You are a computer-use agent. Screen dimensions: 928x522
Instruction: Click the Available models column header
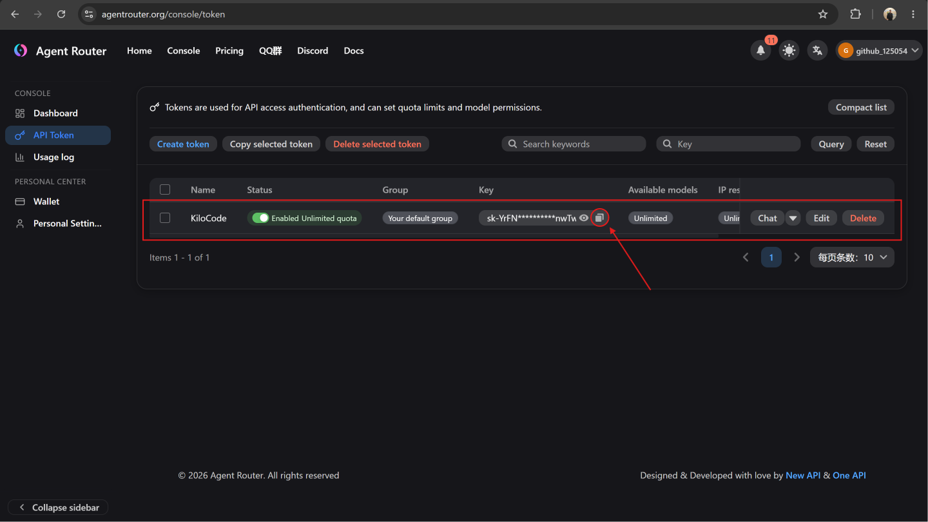pos(663,190)
